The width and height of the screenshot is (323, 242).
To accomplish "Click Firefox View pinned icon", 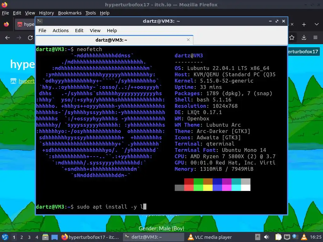I will 6,24.
